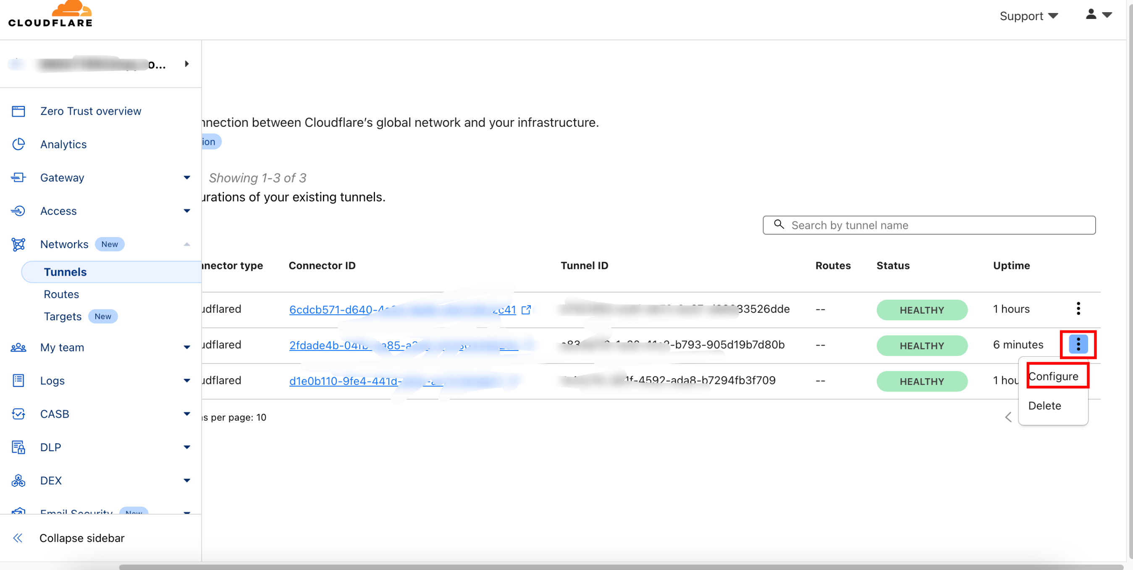Click the Search by tunnel name field
The height and width of the screenshot is (570, 1133).
929,225
